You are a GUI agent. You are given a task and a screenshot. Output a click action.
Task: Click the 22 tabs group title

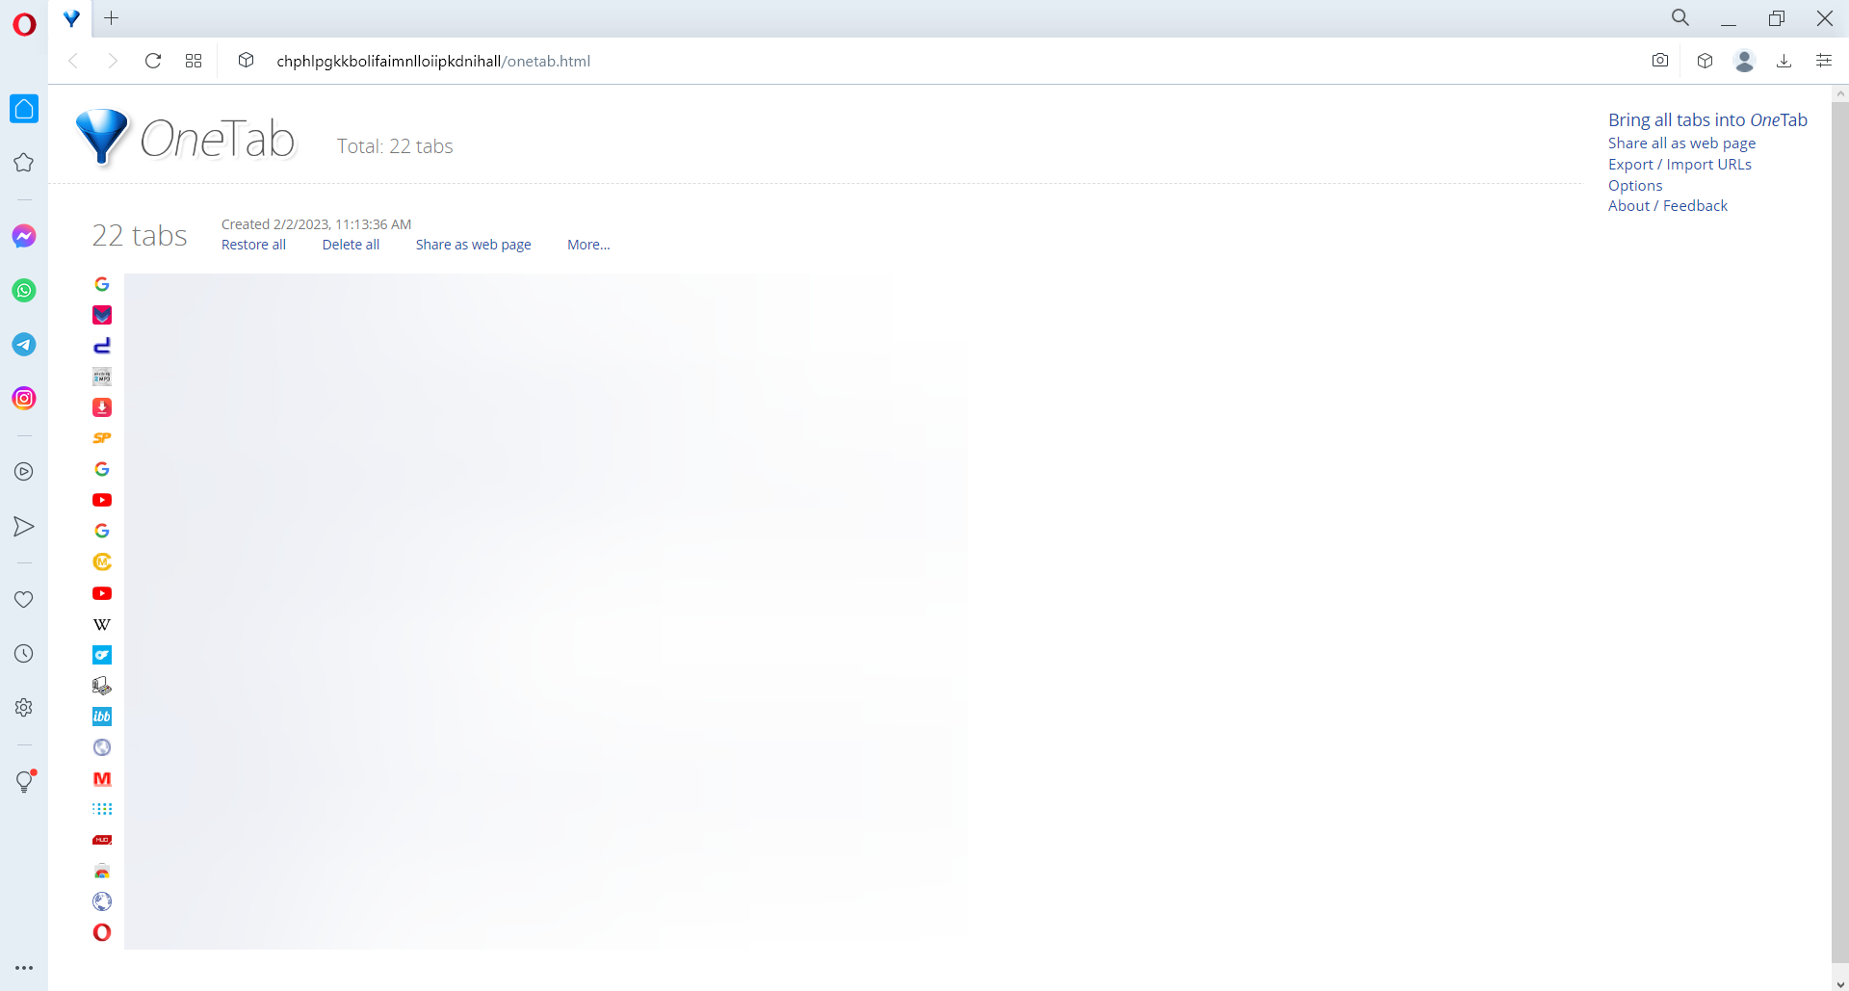pyautogui.click(x=140, y=235)
